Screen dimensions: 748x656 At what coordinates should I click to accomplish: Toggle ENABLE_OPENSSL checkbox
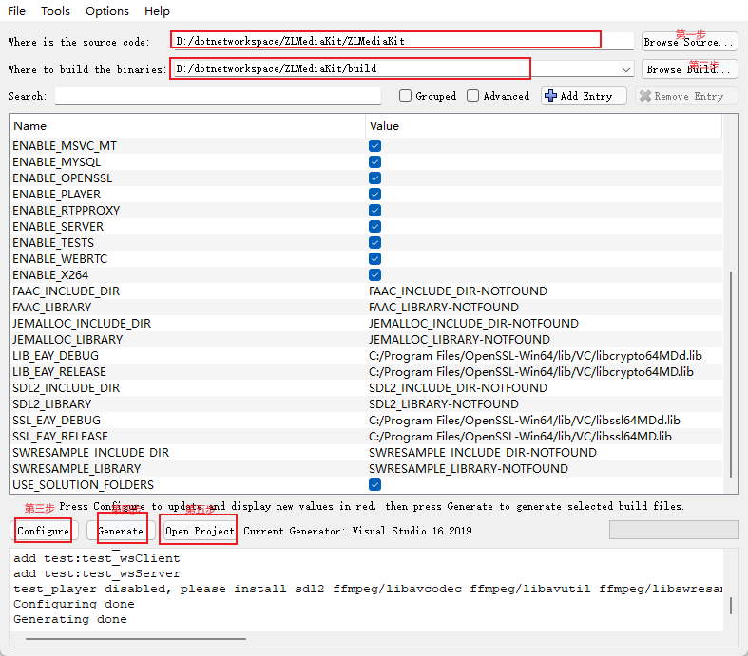coord(375,178)
